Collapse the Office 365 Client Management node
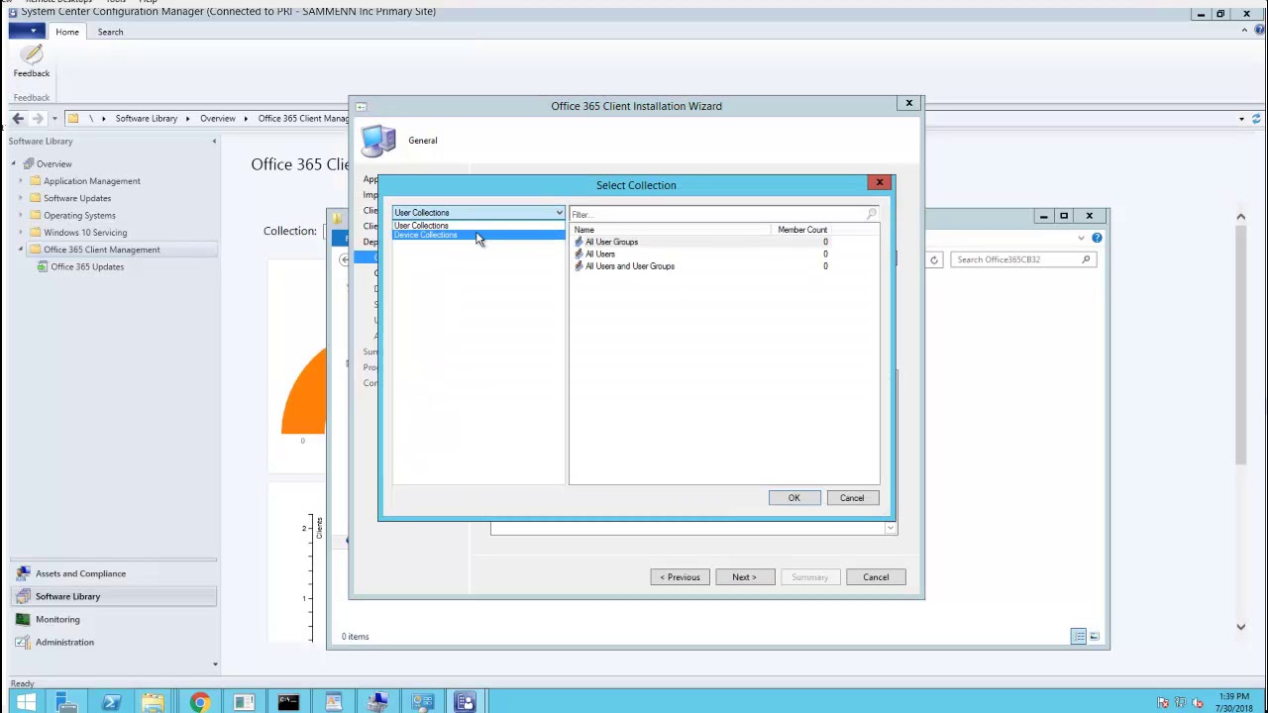This screenshot has width=1268, height=713. [x=21, y=250]
